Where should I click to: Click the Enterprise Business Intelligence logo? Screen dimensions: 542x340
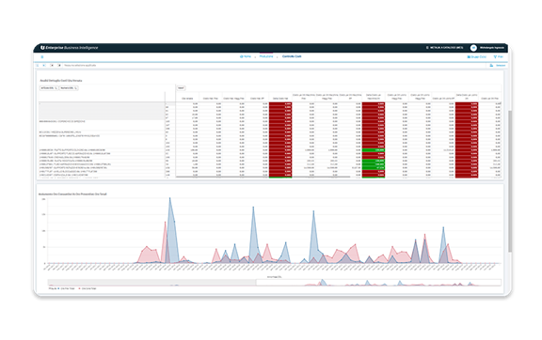coord(69,48)
